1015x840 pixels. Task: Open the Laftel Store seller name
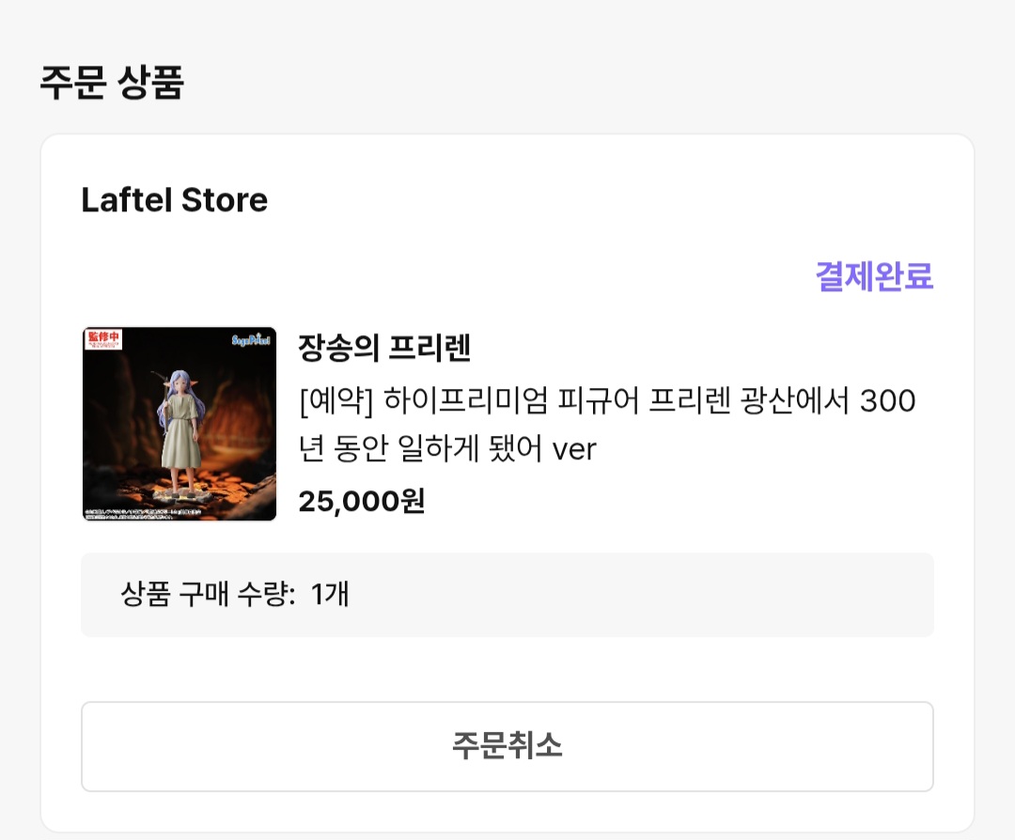pyautogui.click(x=174, y=199)
